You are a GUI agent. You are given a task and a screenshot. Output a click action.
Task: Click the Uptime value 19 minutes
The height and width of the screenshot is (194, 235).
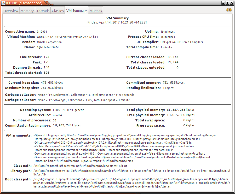168,32
